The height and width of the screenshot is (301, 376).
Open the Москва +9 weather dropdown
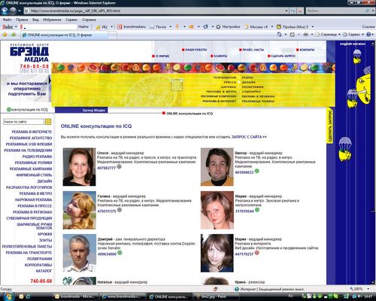coord(272,26)
